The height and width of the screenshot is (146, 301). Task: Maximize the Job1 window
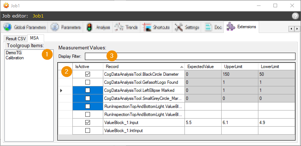pyautogui.click(x=275, y=5)
